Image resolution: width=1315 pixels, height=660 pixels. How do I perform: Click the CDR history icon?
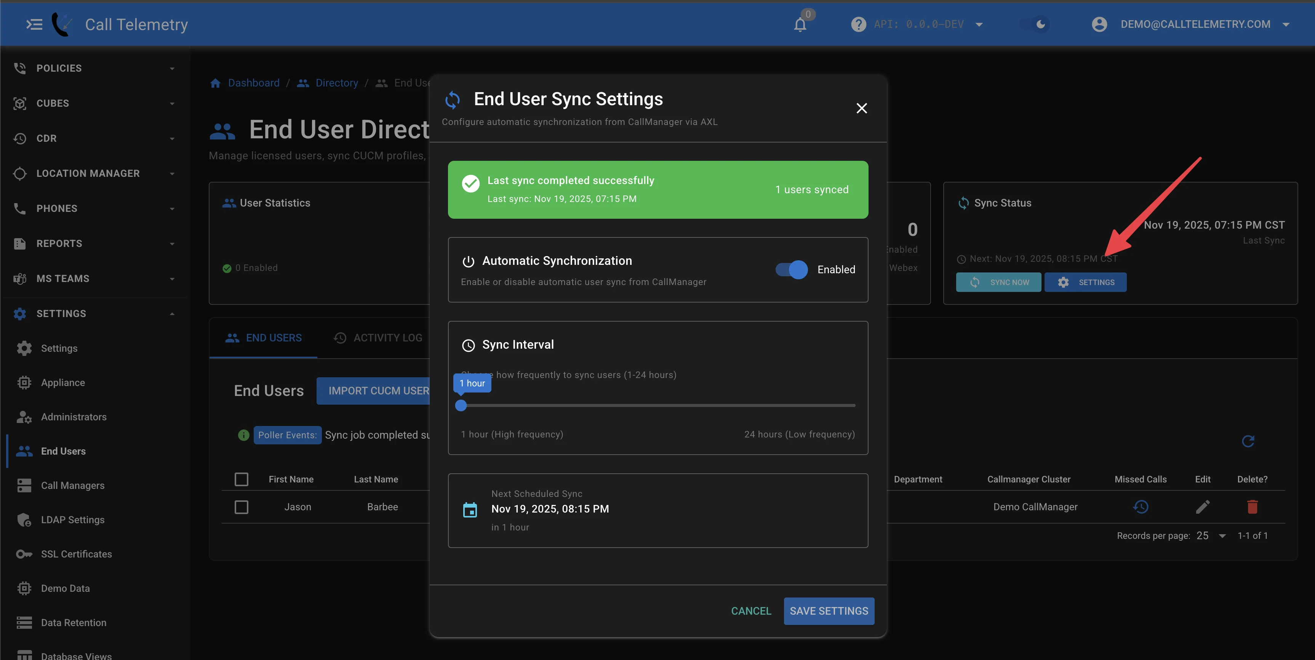(x=20, y=138)
